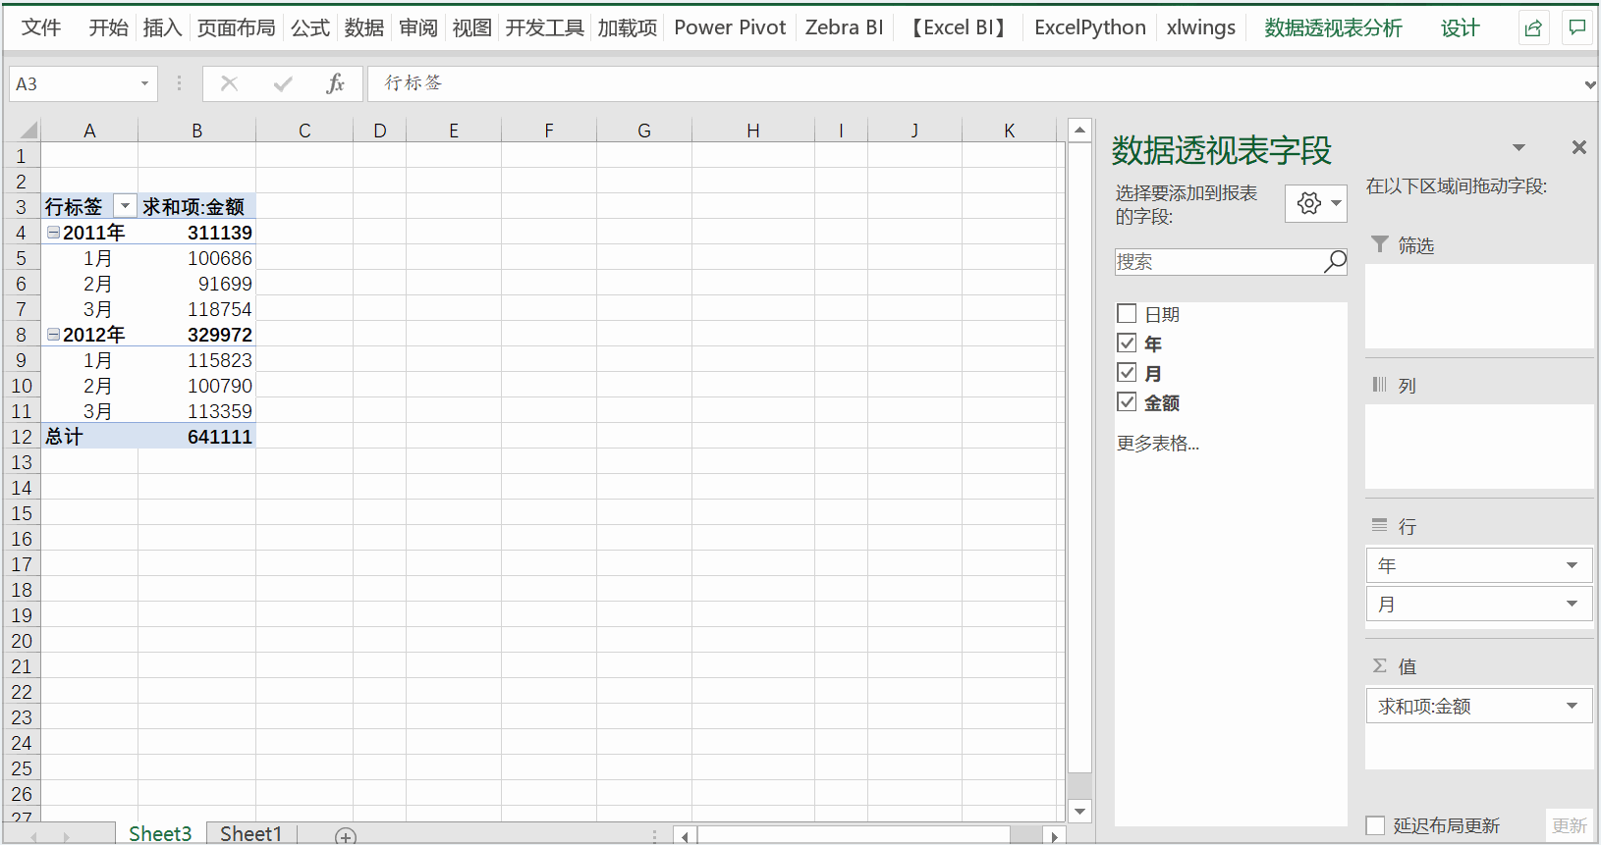The image size is (1601, 845).
Task: Check the 日期 field checkbox
Action: (1127, 314)
